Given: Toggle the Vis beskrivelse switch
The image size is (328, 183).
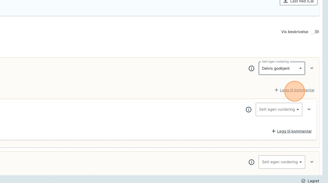Looking at the screenshot, I should 315,32.
